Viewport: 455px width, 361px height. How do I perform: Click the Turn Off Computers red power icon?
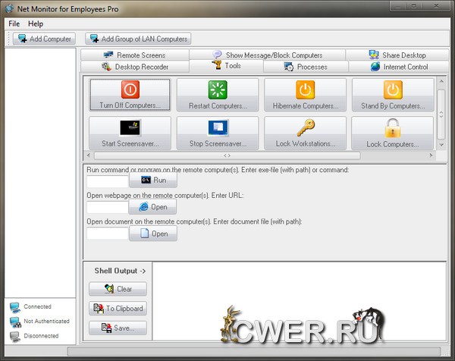tap(130, 89)
